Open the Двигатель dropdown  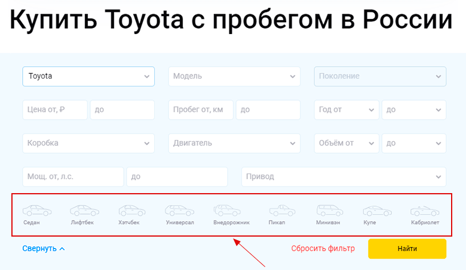[x=234, y=144]
